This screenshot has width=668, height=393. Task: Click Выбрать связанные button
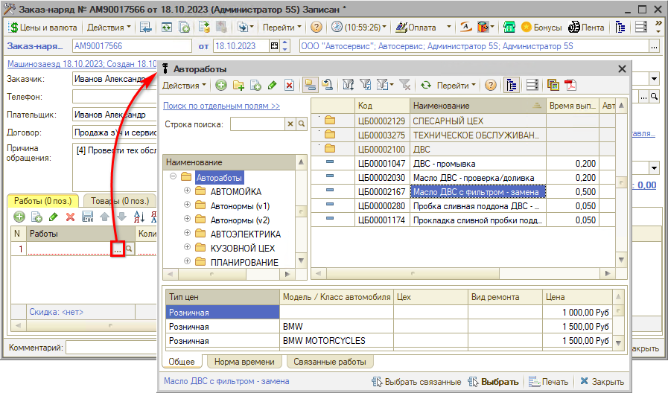[416, 382]
